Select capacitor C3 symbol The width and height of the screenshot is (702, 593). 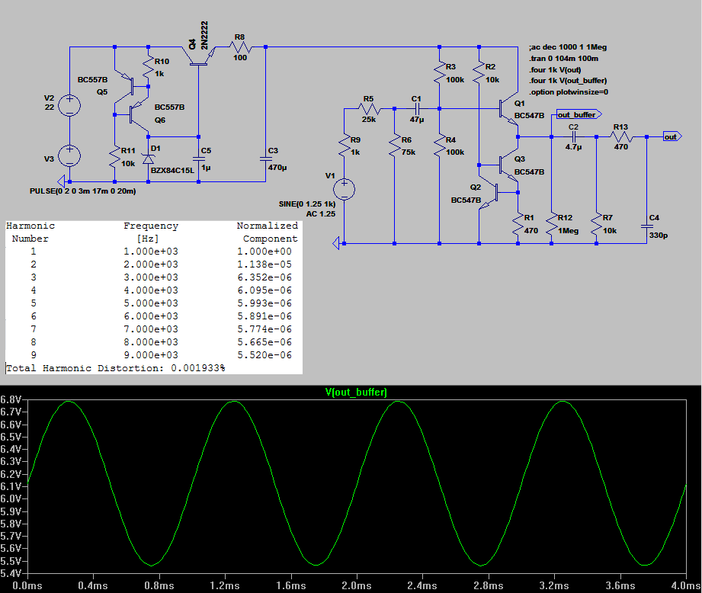point(265,159)
